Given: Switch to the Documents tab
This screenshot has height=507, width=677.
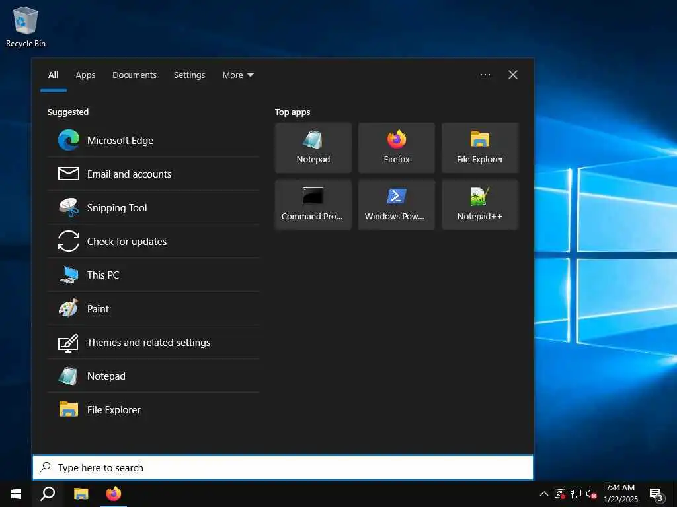Looking at the screenshot, I should tap(134, 75).
